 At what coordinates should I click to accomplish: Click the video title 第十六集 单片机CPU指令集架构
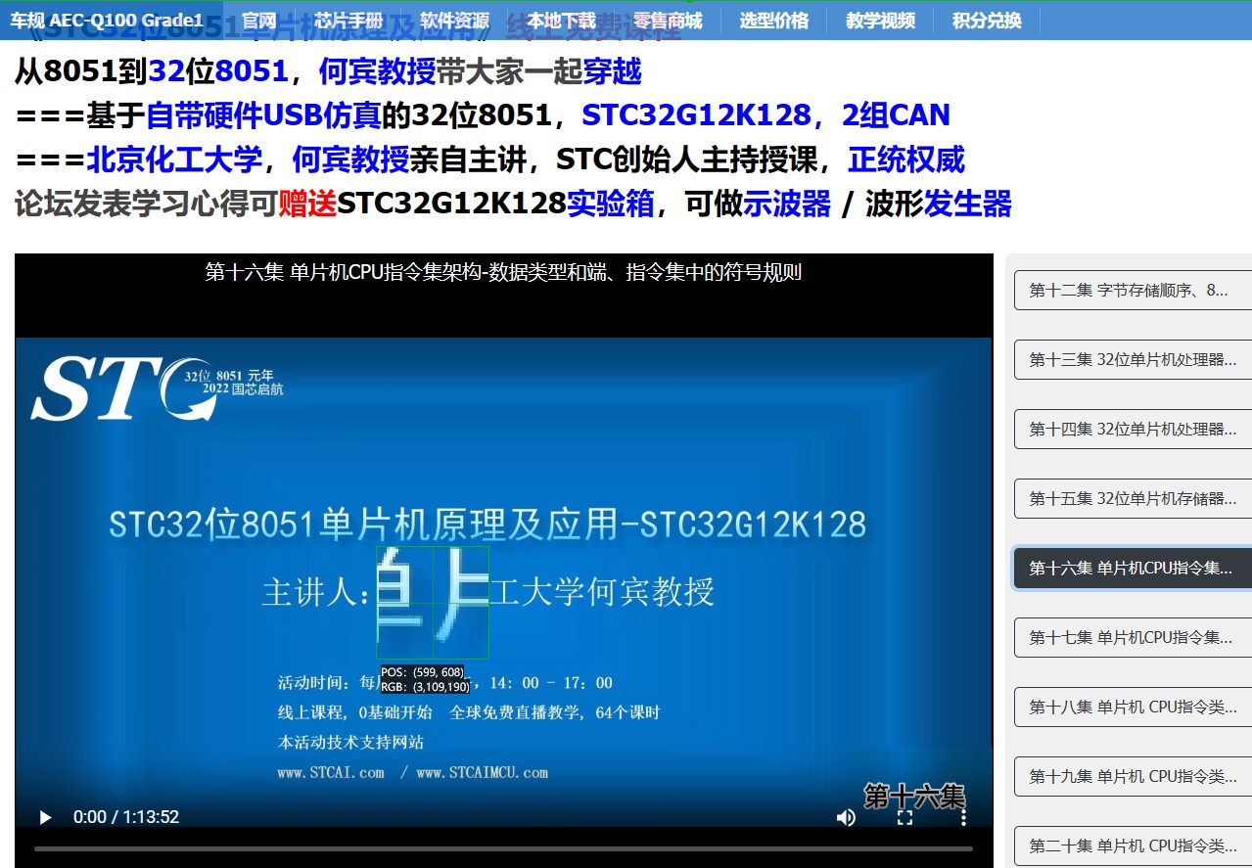click(x=503, y=272)
